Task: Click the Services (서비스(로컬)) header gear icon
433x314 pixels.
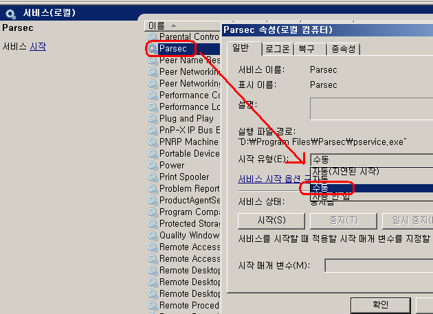Action: [11, 14]
